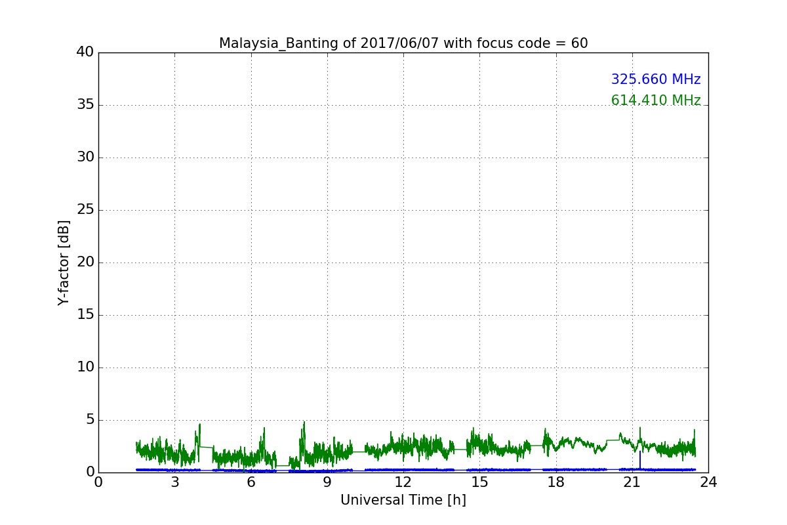Select the green '614.410 MHz' legend label
787x525 pixels.
coord(656,100)
